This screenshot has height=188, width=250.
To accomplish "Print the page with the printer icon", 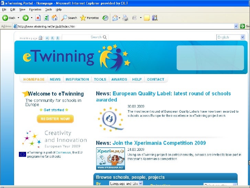I will 125,18.
